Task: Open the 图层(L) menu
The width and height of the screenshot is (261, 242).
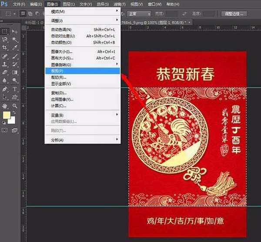Action: (x=69, y=4)
